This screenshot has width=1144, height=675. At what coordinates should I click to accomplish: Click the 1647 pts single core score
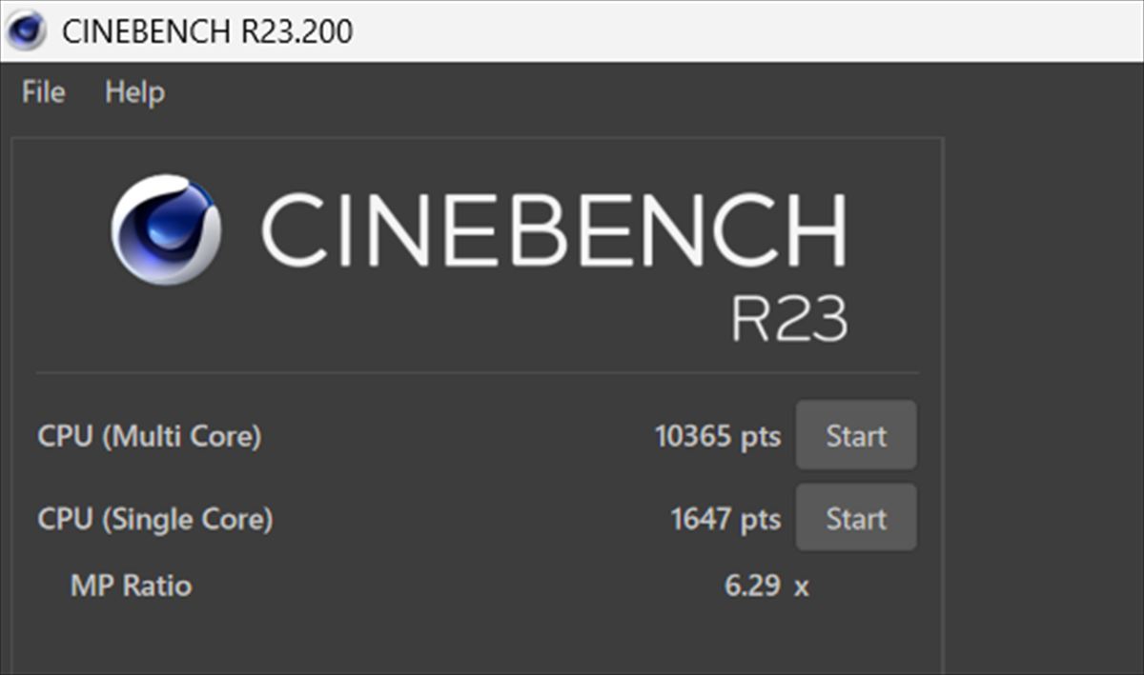pyautogui.click(x=725, y=519)
